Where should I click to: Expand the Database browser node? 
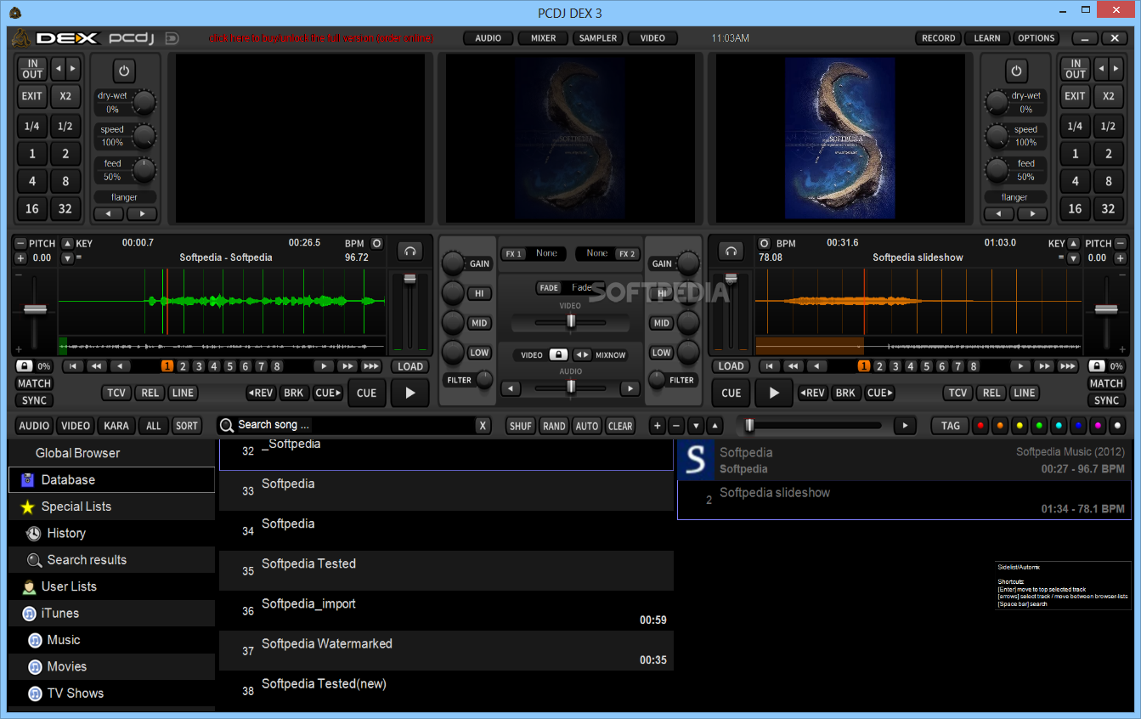pyautogui.click(x=111, y=479)
